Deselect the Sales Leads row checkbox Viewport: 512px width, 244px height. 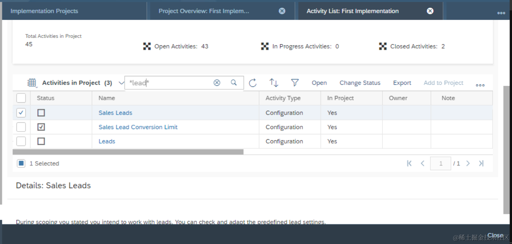[21, 113]
